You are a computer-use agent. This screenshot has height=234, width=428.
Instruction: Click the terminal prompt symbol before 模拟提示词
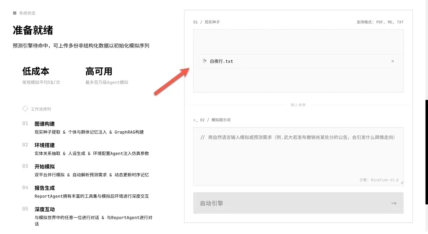tap(195, 120)
